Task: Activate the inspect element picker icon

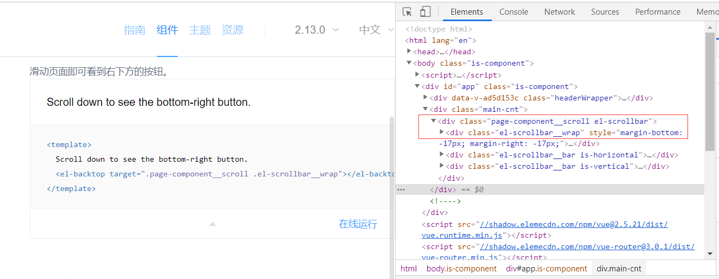Action: pyautogui.click(x=408, y=12)
